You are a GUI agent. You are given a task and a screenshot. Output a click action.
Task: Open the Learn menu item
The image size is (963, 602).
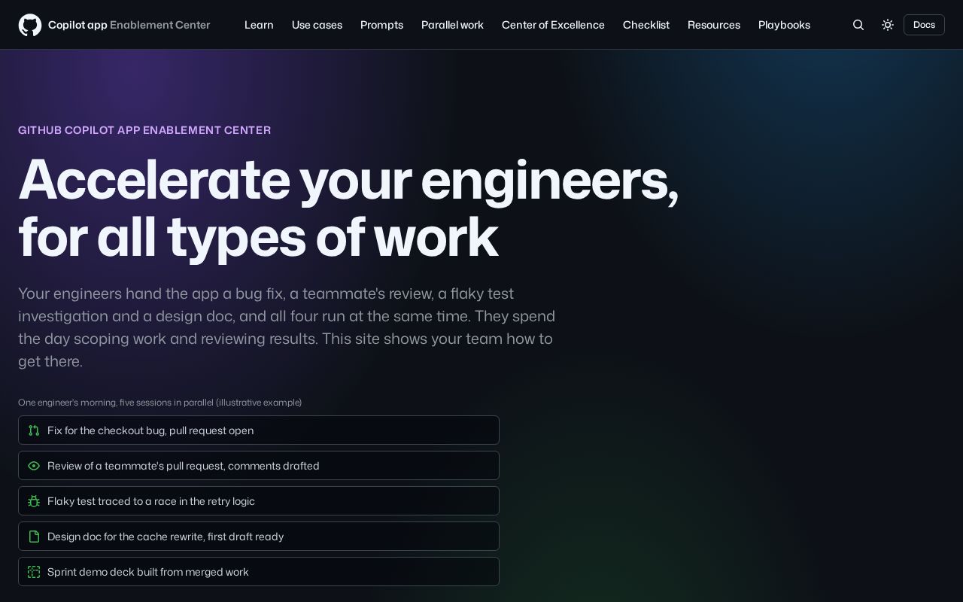click(x=259, y=25)
